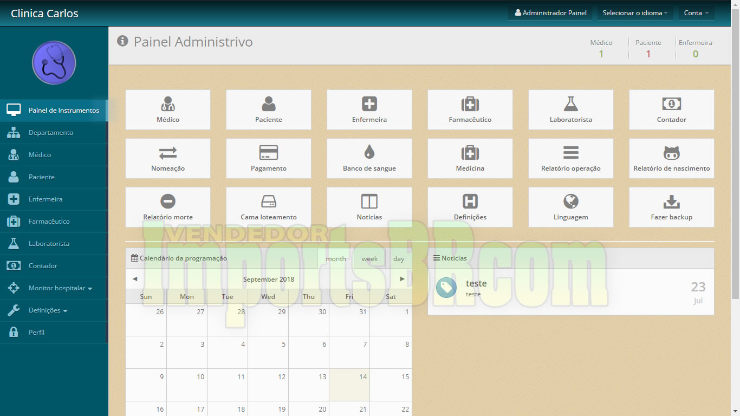This screenshot has width=740, height=416.
Task: Go to next month in calendar
Action: coord(402,279)
